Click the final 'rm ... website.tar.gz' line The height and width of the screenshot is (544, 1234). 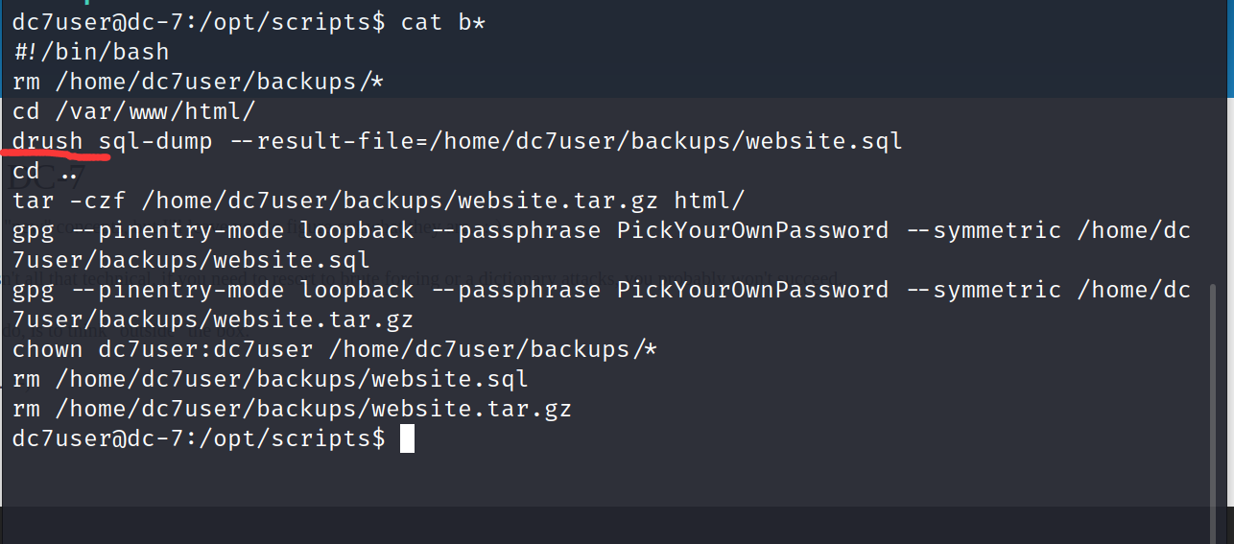coord(292,410)
